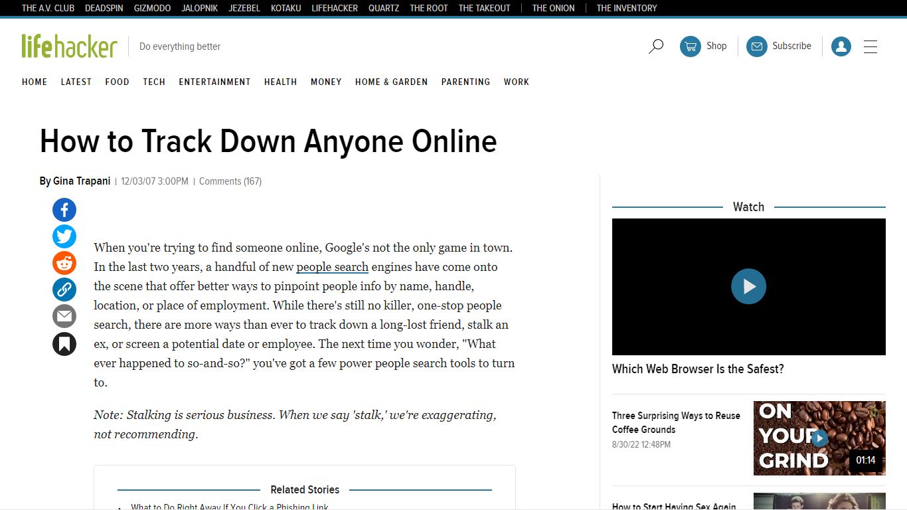Viewport: 907px width, 510px height.
Task: Click the 8/30/22 12:48PM timestamp
Action: 641,444
